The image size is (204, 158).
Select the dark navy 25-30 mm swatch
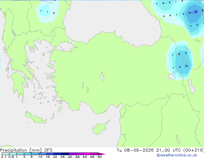click(x=65, y=154)
